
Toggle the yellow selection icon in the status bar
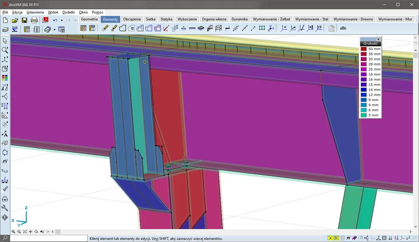(336, 238)
